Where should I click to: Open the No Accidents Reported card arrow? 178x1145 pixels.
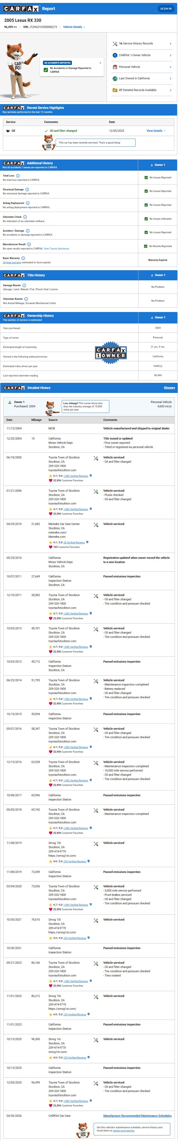pyautogui.click(x=100, y=63)
